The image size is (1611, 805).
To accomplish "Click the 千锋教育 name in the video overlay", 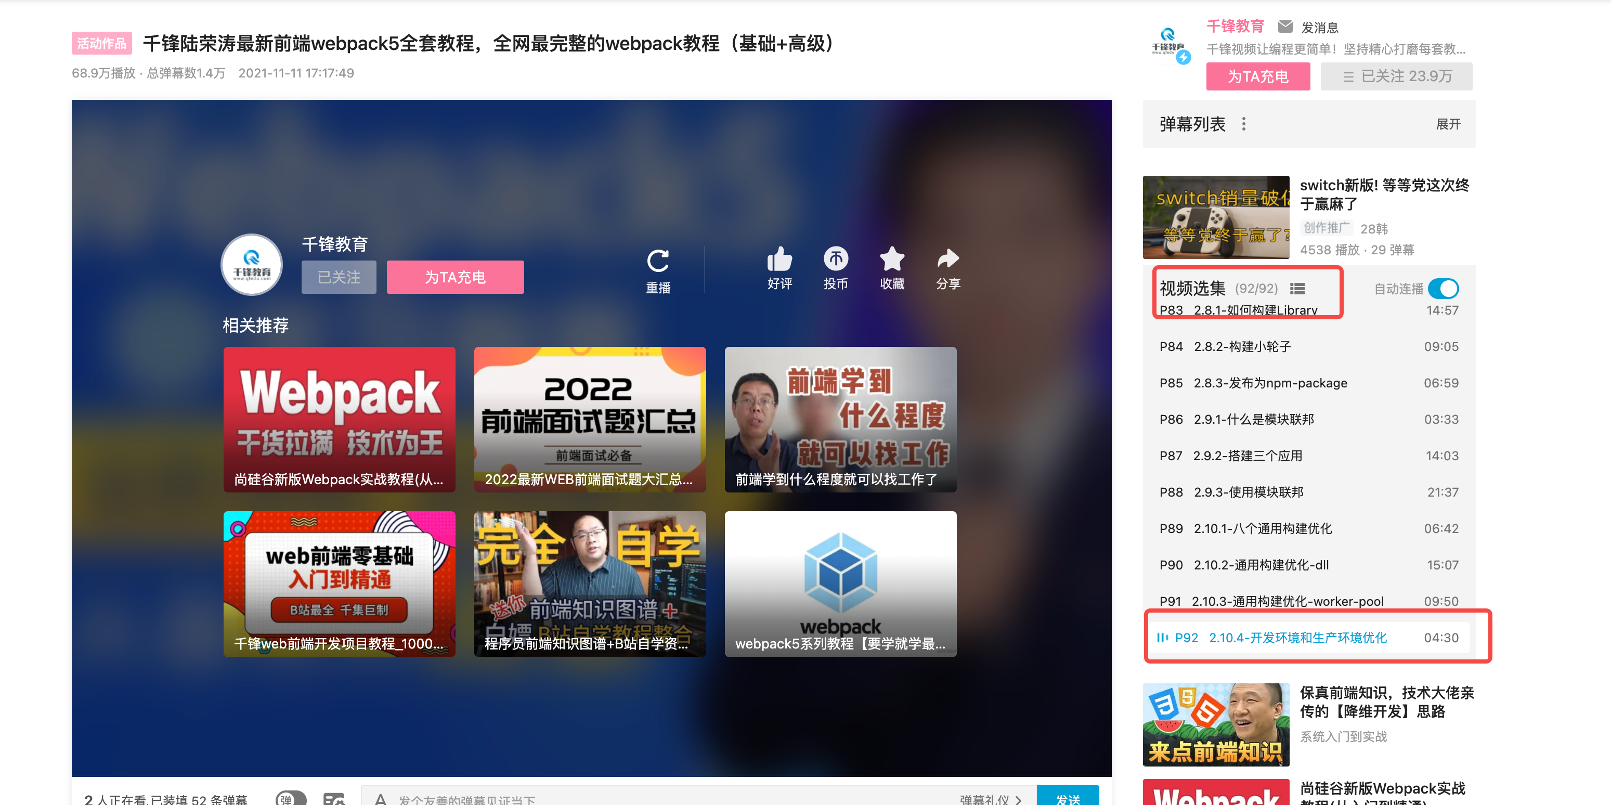I will 334,244.
